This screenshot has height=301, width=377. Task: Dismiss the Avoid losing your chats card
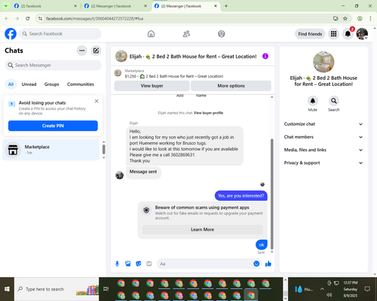(97, 101)
